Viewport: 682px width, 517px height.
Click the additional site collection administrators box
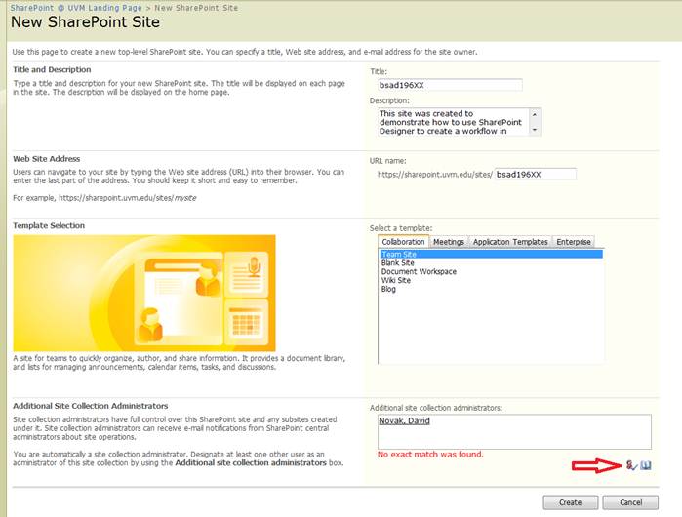(514, 431)
